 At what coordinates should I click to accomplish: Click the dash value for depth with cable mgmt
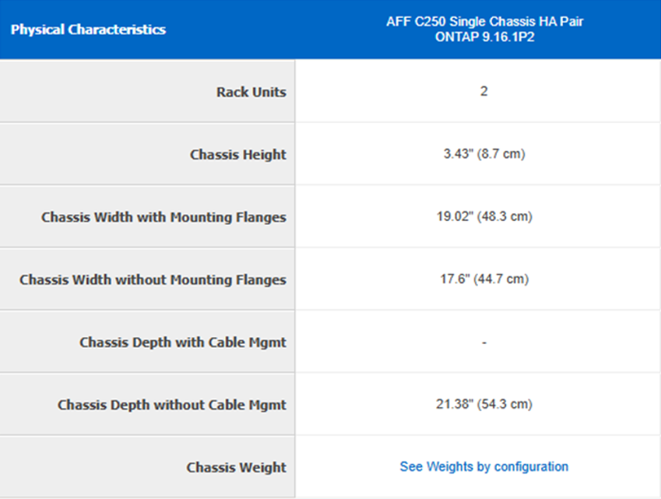pos(484,343)
